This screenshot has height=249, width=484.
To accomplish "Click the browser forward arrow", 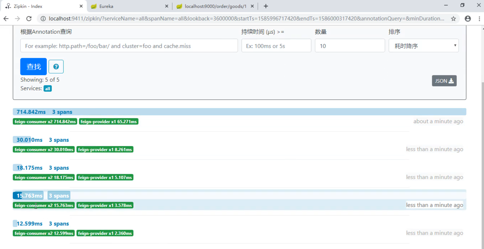I will point(17,19).
